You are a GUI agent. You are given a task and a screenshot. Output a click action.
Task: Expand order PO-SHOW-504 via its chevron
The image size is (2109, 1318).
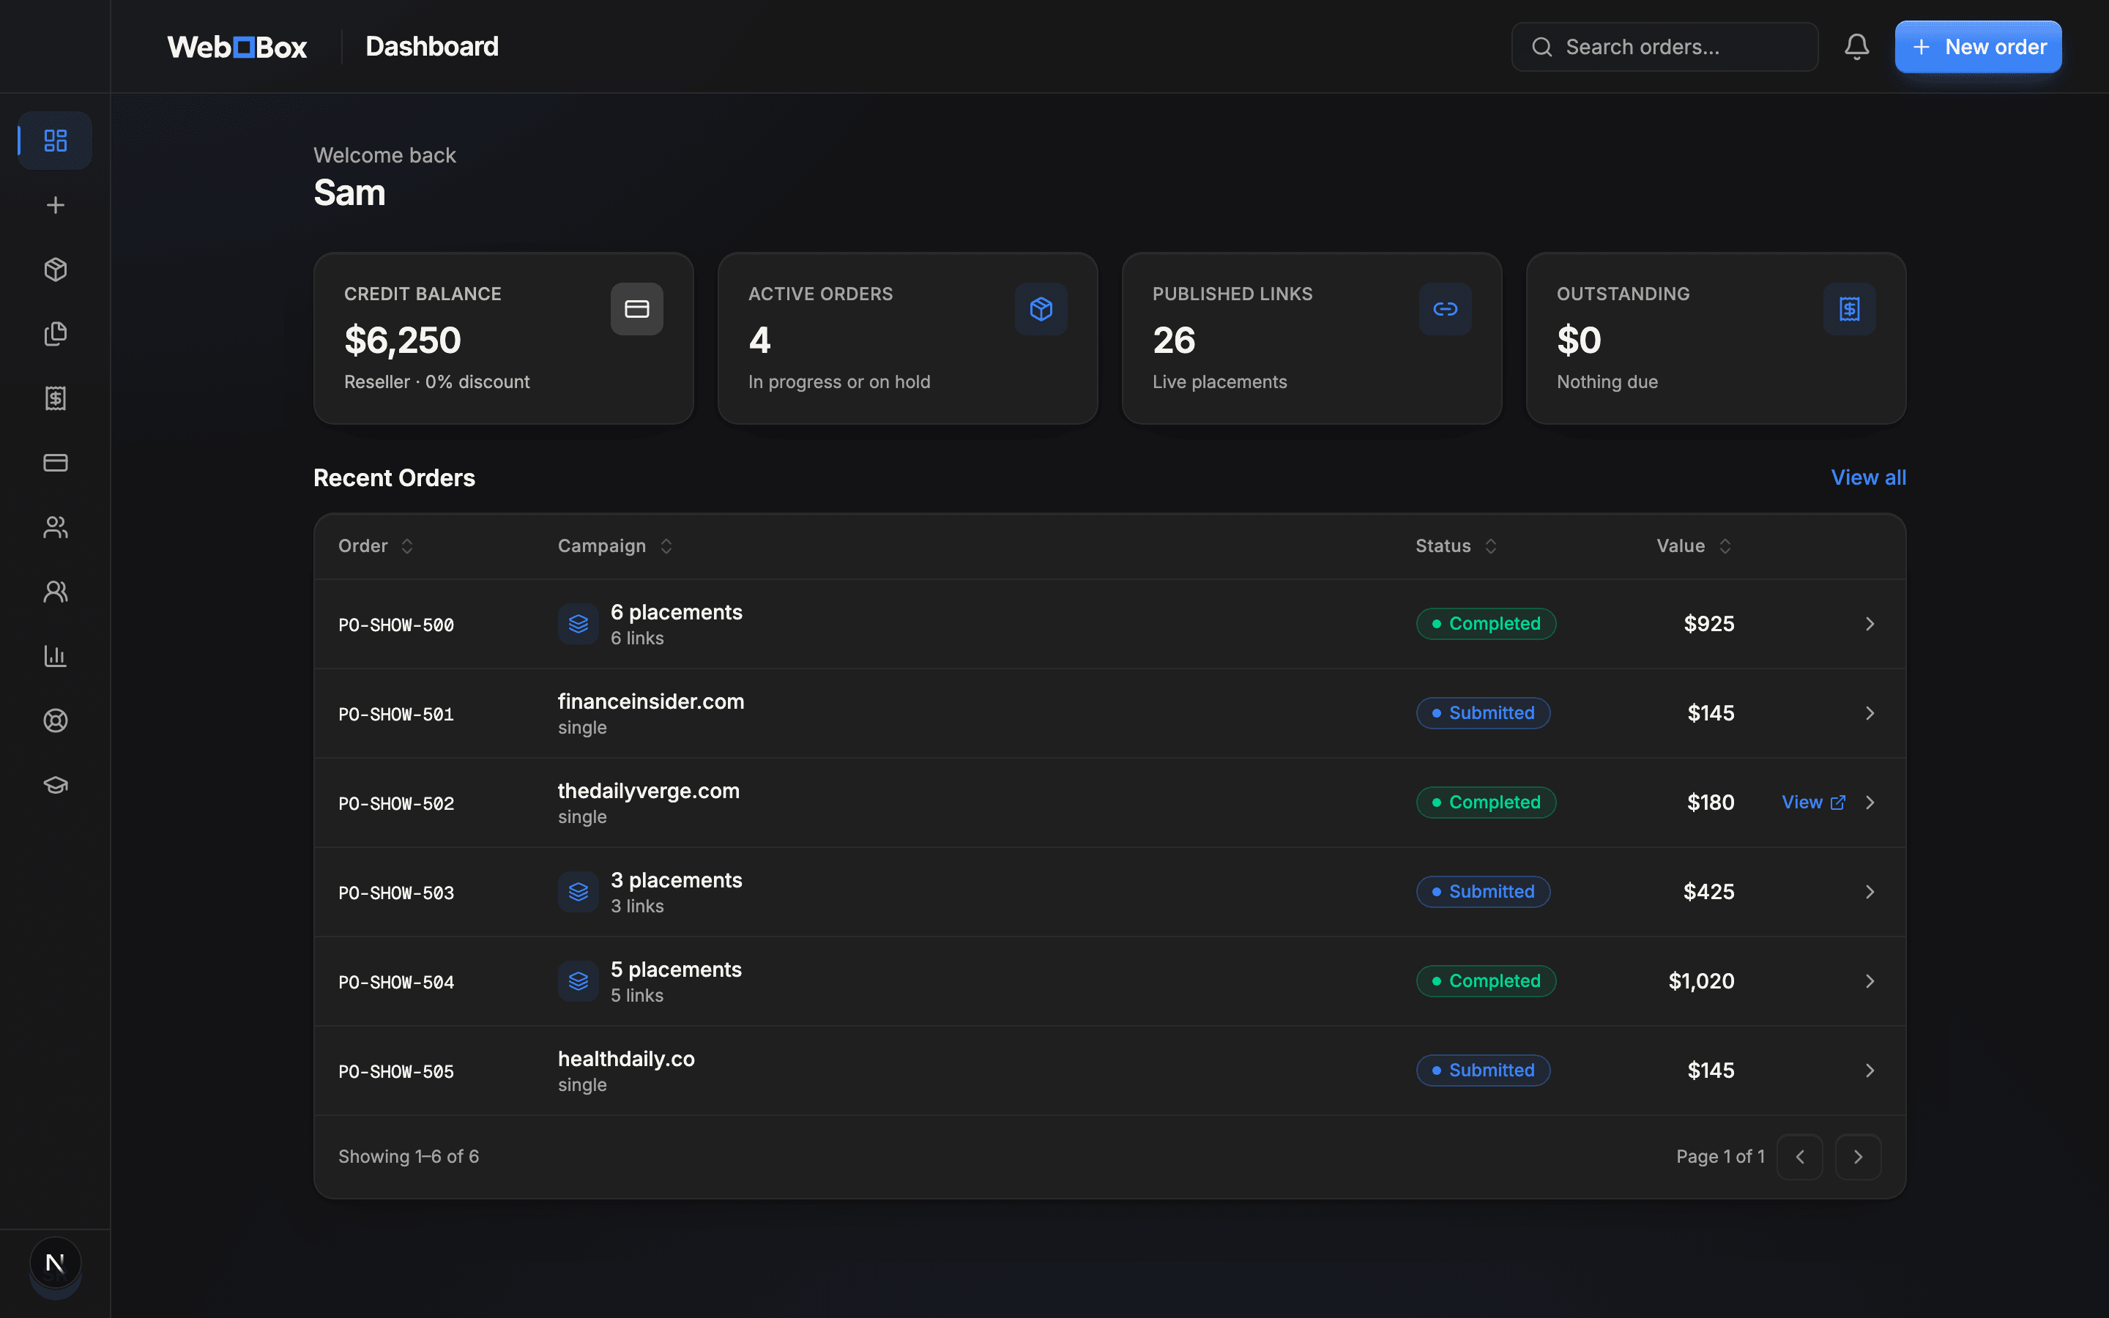pos(1870,981)
